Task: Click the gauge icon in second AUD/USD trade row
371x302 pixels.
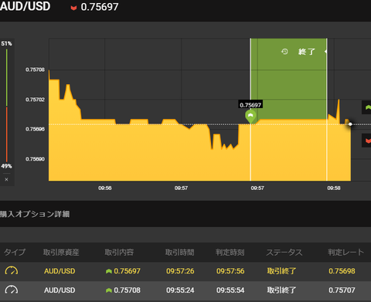Action: click(12, 290)
